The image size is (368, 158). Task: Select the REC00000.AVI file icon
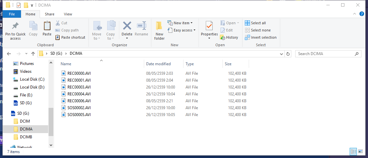point(63,73)
